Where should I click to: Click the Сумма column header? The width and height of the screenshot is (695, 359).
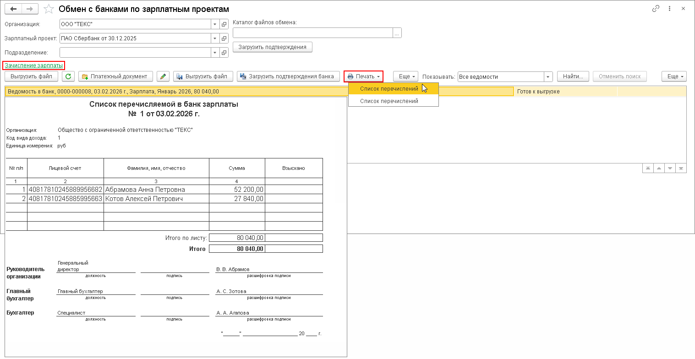[x=237, y=168]
